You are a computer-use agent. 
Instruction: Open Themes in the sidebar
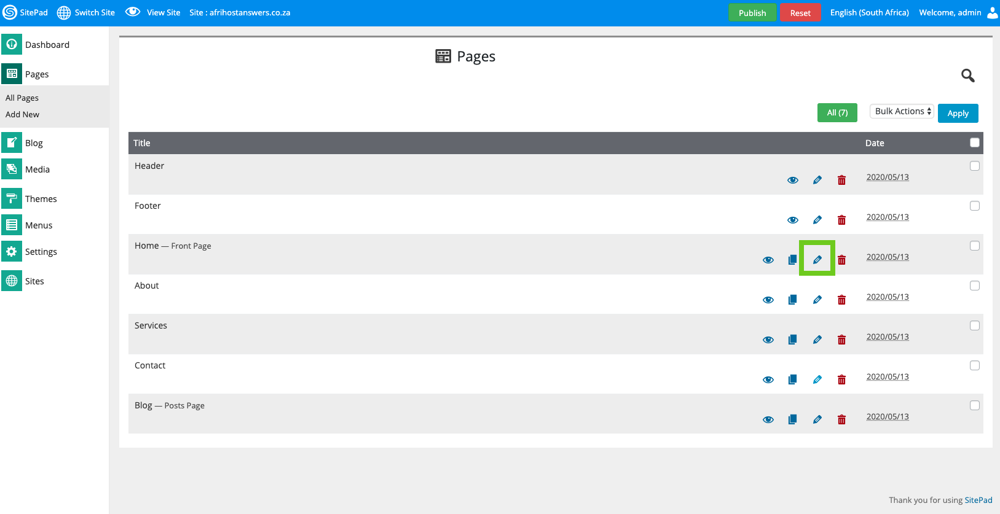point(41,199)
